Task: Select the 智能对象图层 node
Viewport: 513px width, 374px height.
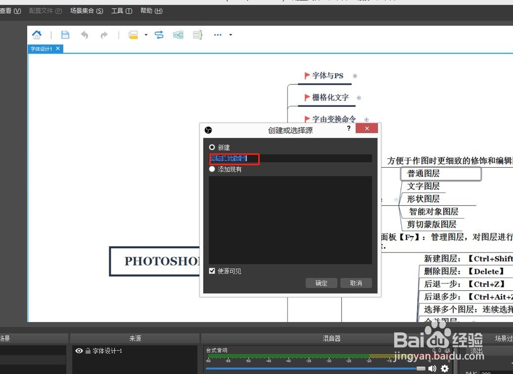Action: point(433,211)
